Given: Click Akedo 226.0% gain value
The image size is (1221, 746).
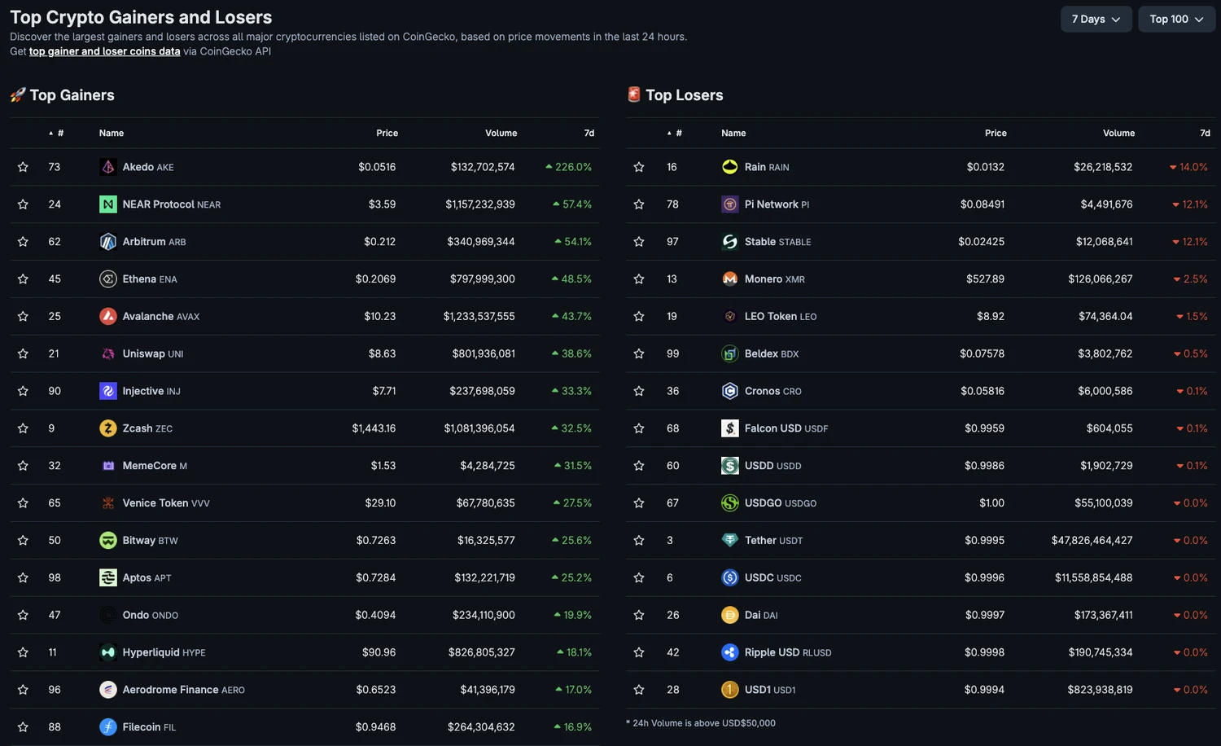Looking at the screenshot, I should point(569,167).
